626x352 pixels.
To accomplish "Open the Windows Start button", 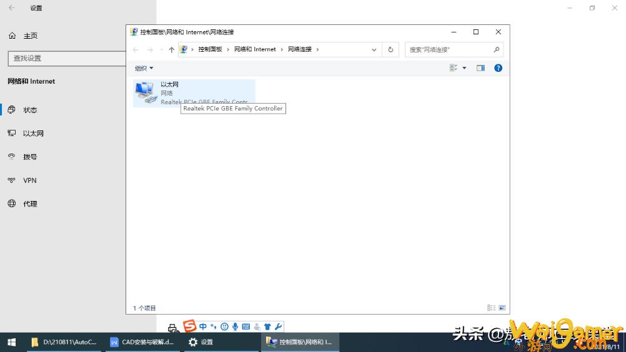I will tap(12, 342).
